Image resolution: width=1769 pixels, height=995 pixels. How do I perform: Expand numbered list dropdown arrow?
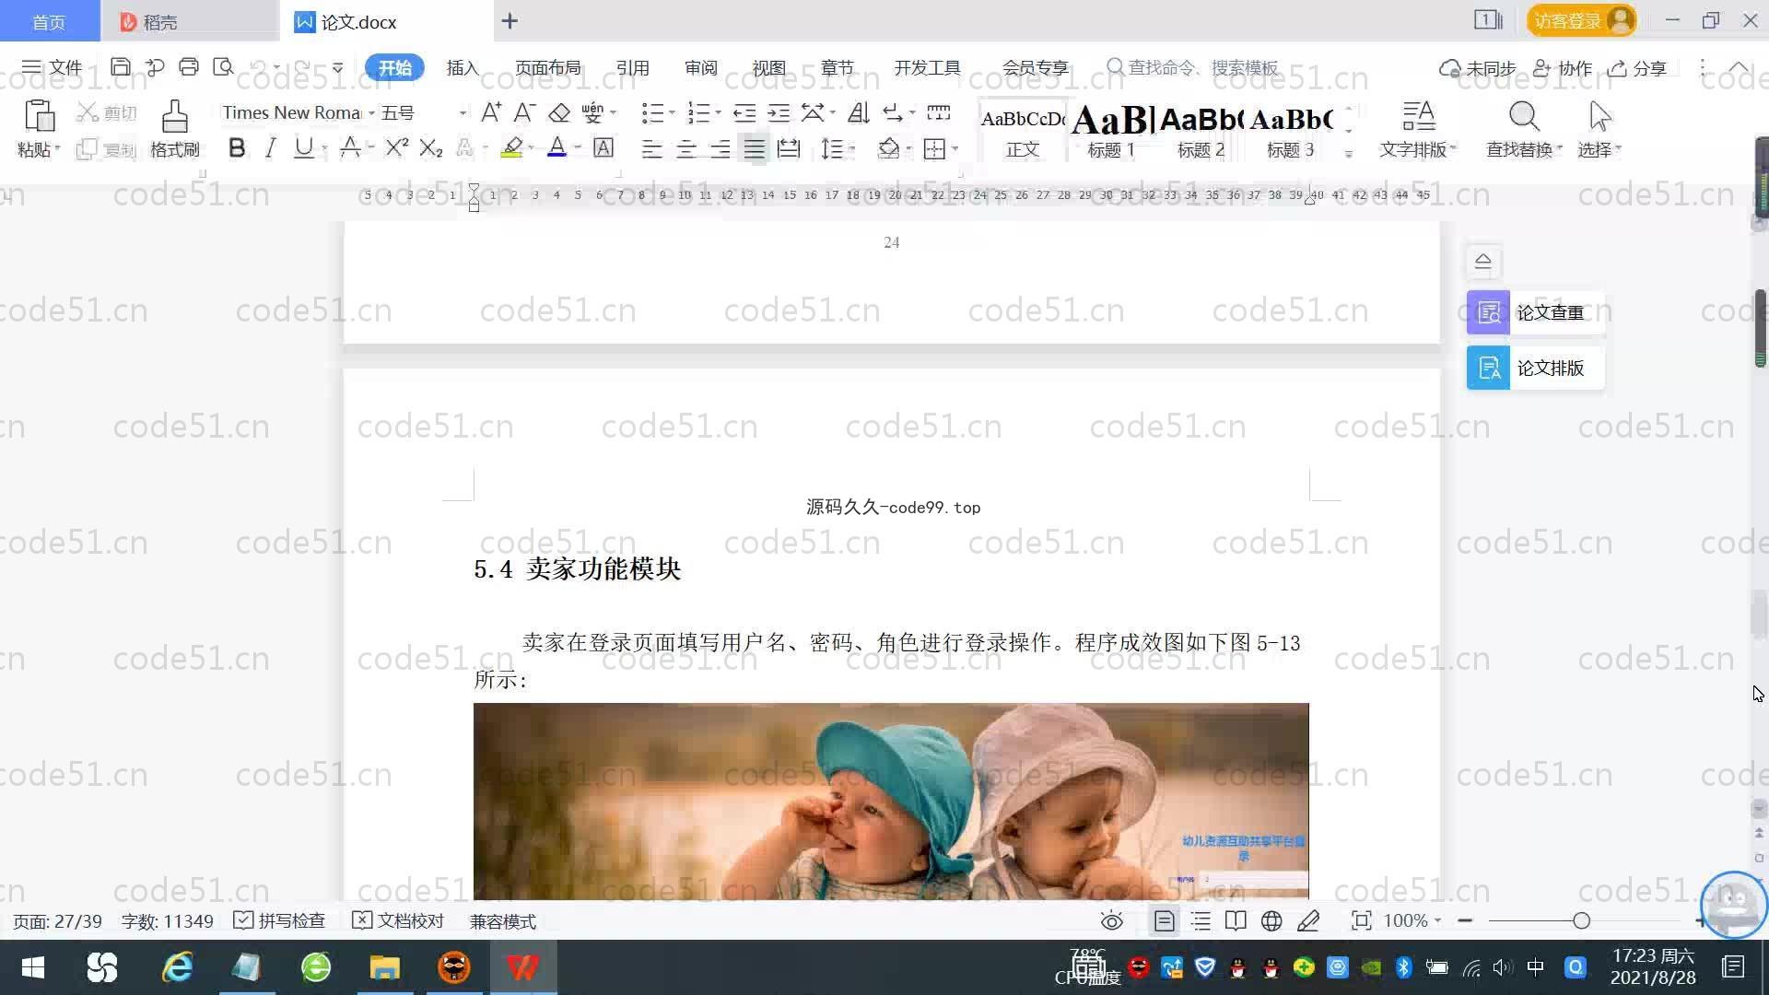pos(719,112)
